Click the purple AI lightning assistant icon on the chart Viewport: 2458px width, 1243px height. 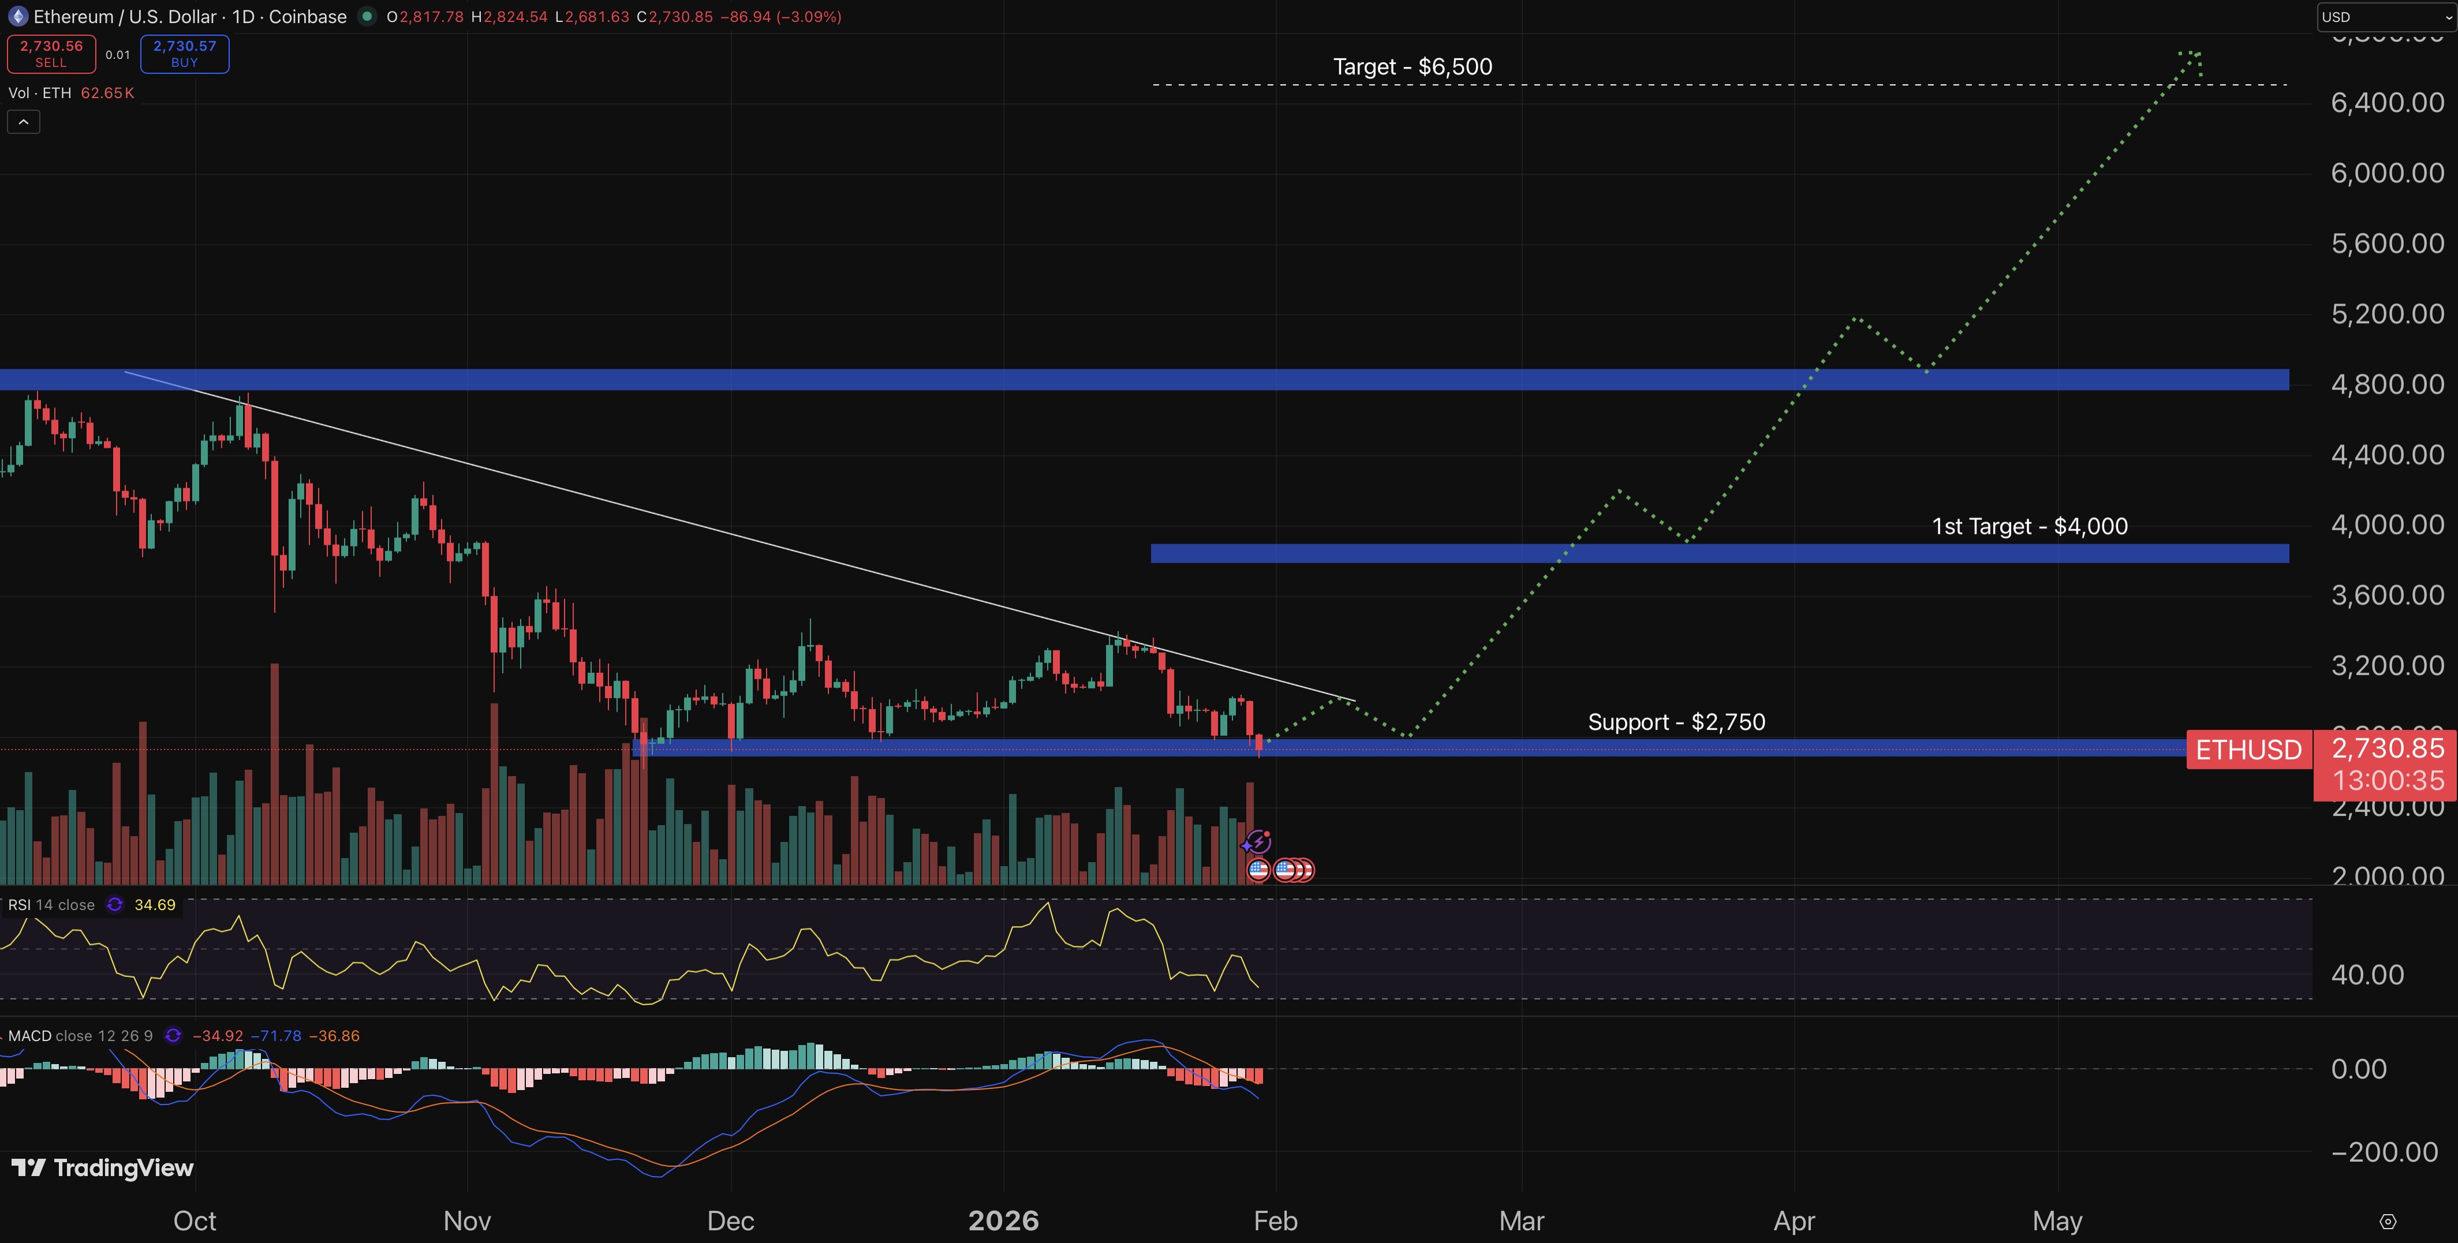pyautogui.click(x=1258, y=841)
